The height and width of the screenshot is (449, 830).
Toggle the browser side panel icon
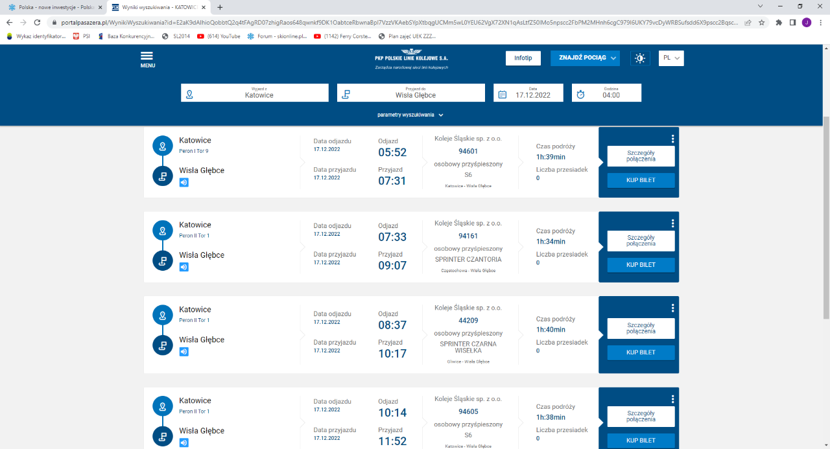(x=792, y=22)
